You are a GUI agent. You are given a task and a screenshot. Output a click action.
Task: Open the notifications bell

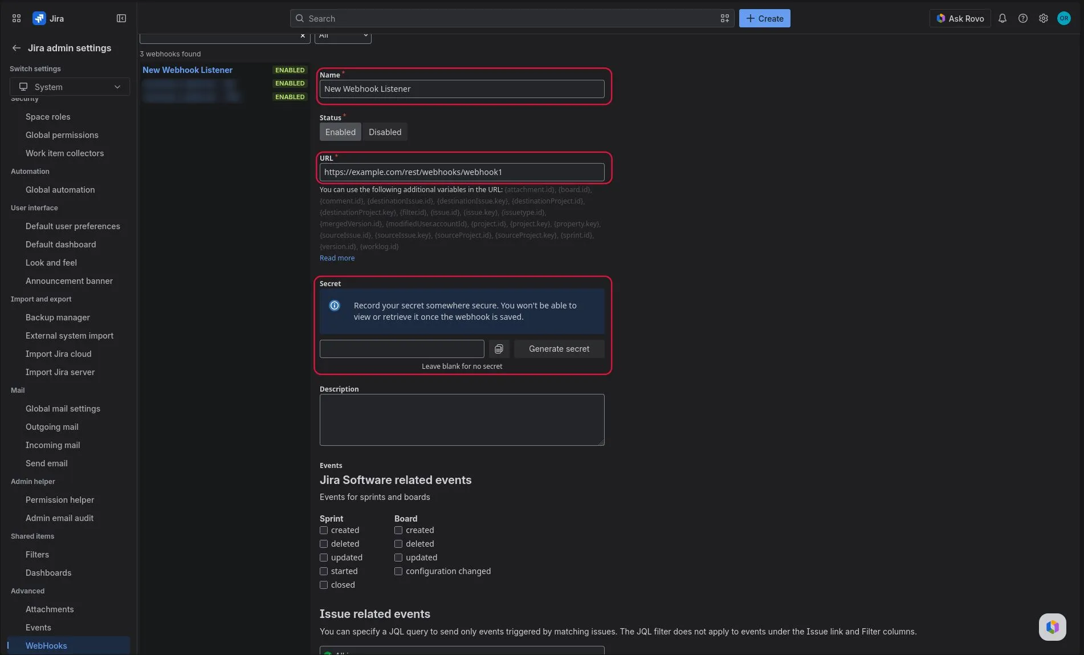coord(1003,18)
